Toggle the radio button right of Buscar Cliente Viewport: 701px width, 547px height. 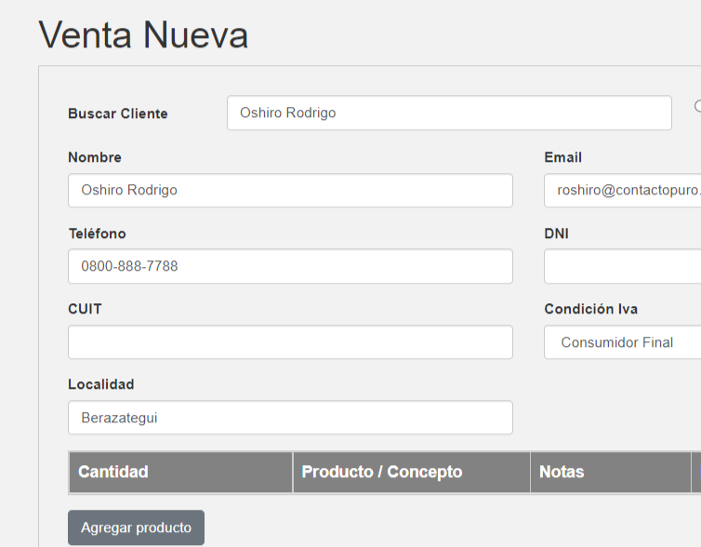697,105
